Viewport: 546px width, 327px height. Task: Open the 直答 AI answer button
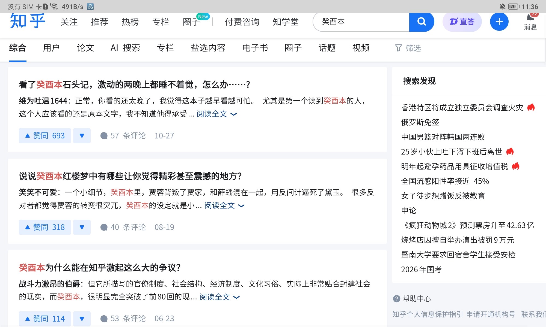[462, 22]
